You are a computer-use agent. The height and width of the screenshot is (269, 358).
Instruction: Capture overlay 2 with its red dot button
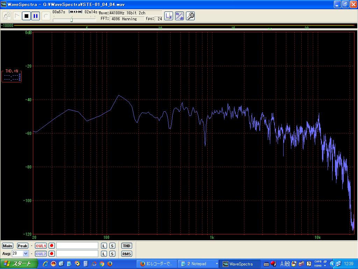tap(52, 254)
